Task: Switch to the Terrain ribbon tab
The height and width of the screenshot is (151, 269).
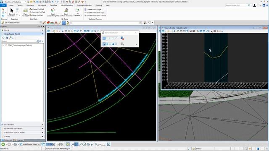Action: [20, 5]
